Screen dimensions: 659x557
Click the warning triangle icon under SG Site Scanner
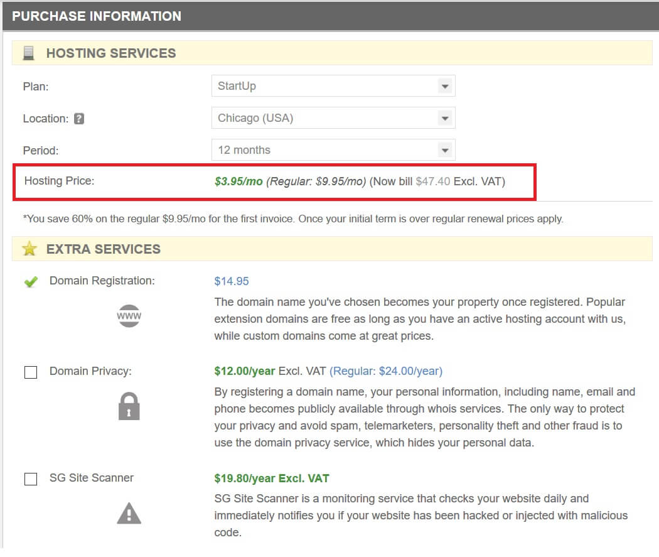(129, 513)
